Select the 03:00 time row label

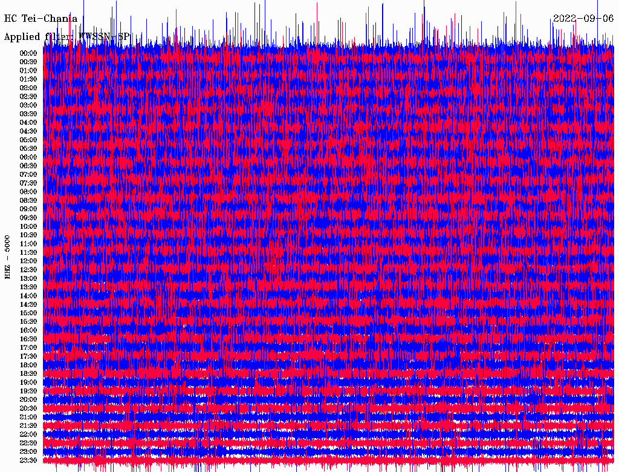click(x=28, y=105)
